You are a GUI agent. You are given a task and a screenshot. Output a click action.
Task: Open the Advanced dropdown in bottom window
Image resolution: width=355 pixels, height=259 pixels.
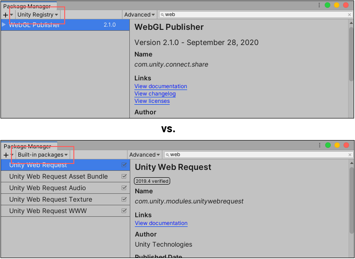[144, 155]
